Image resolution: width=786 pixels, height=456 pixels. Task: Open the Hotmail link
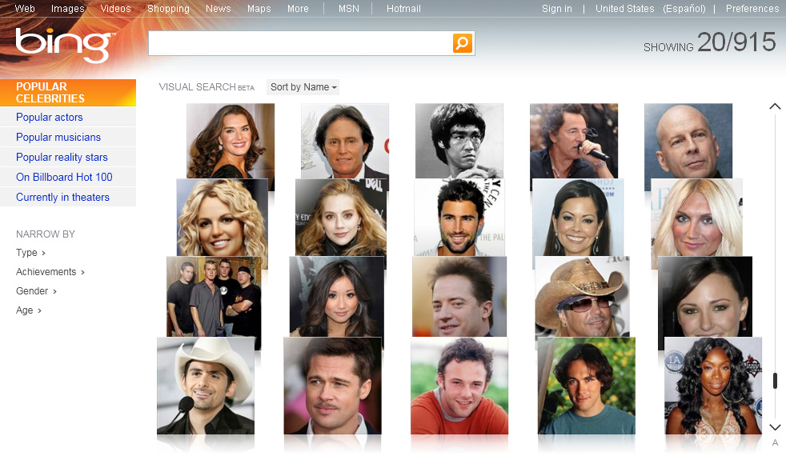click(x=403, y=9)
